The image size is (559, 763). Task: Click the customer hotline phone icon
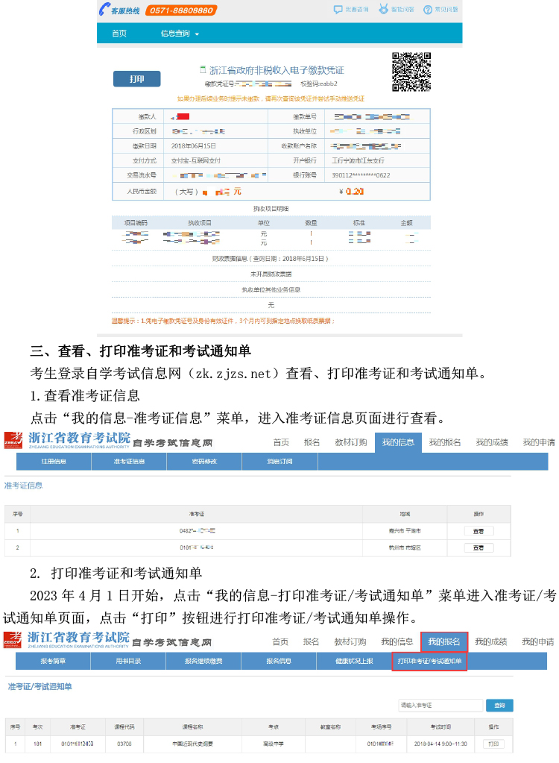pos(104,9)
